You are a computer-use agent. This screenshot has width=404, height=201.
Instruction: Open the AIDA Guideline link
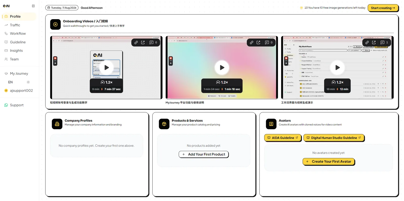pyautogui.click(x=283, y=138)
